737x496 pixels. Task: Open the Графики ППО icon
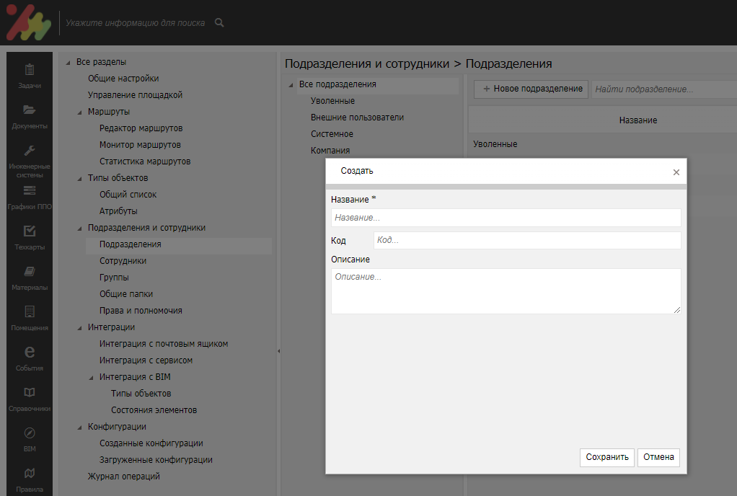click(29, 190)
